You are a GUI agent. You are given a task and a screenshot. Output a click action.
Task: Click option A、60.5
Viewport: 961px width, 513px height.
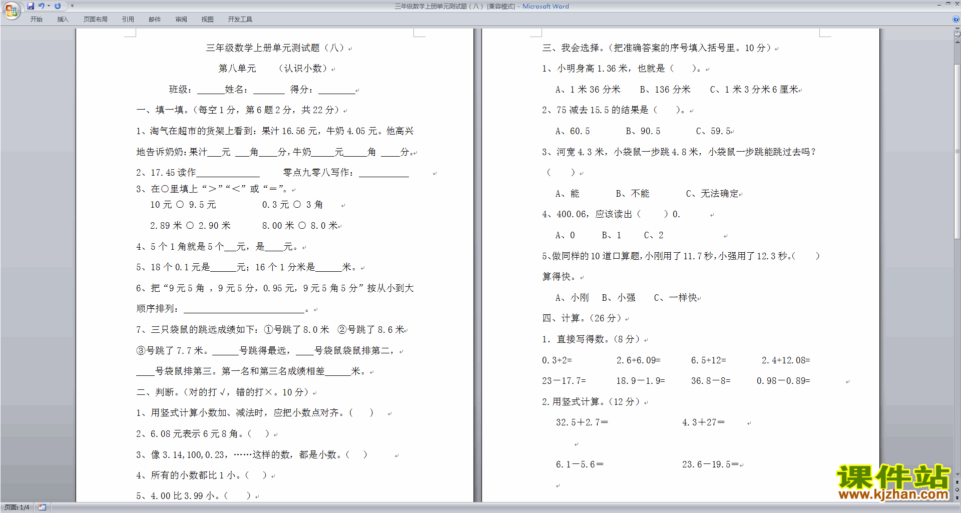tap(573, 131)
